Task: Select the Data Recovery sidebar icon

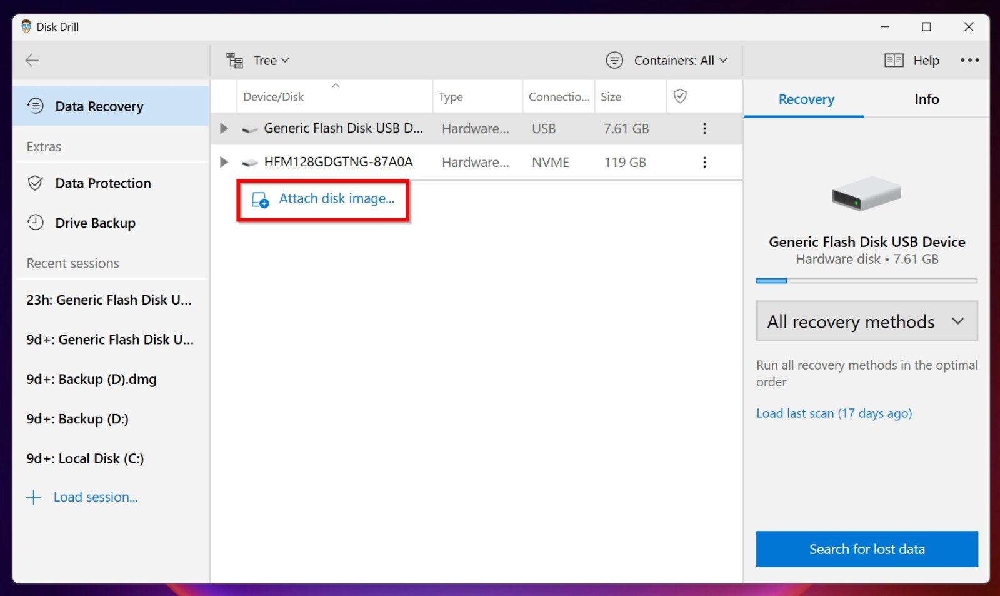Action: pos(36,106)
